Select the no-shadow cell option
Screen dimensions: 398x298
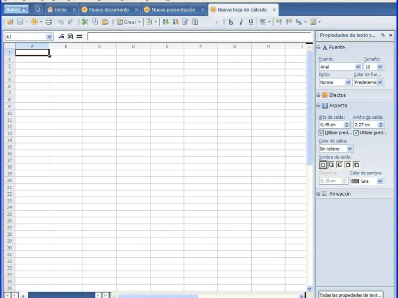323,165
